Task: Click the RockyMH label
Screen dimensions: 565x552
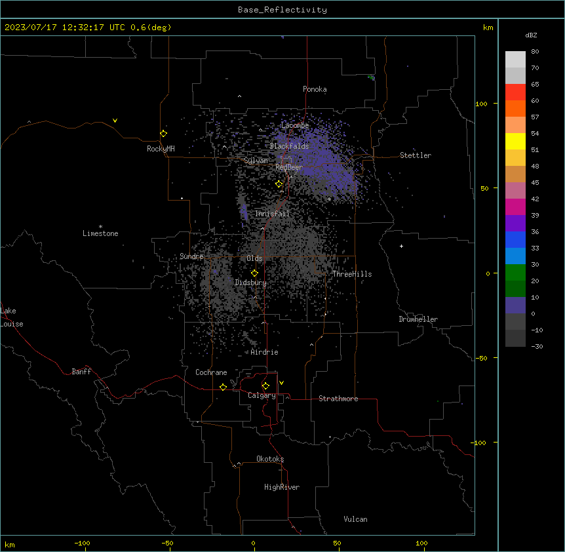Action: click(x=161, y=149)
